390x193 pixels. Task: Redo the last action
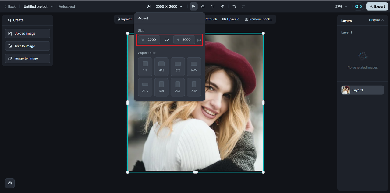(x=243, y=6)
